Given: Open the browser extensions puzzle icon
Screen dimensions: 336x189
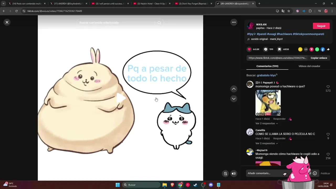Looking at the screenshot, I should 310,11.
